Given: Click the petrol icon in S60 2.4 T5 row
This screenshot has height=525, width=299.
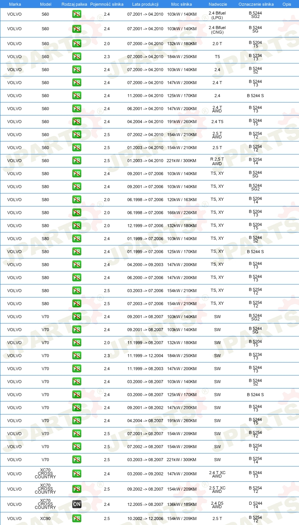Looking at the screenshot, I should pyautogui.click(x=77, y=122).
